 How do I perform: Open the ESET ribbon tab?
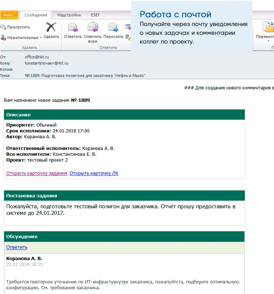tap(95, 15)
